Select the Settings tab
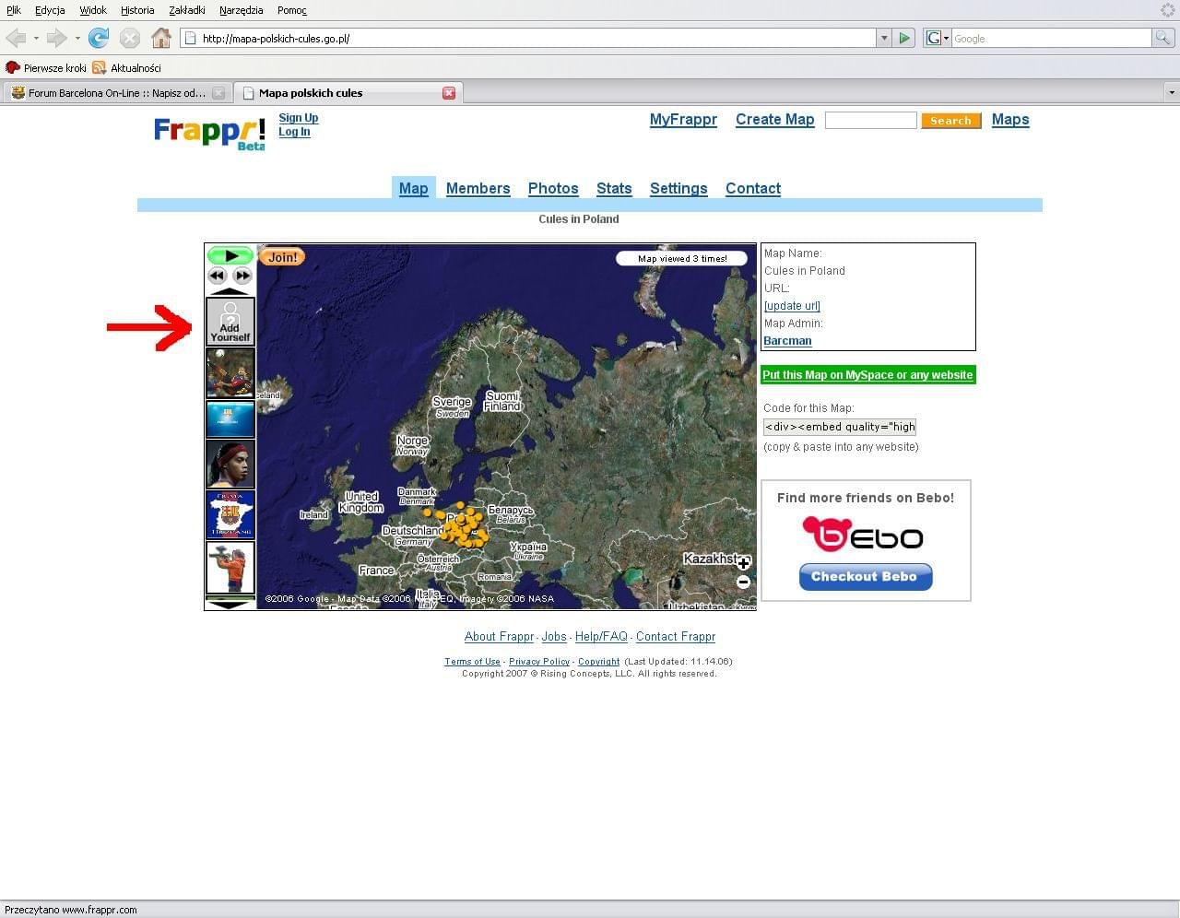Image resolution: width=1180 pixels, height=918 pixels. click(678, 188)
